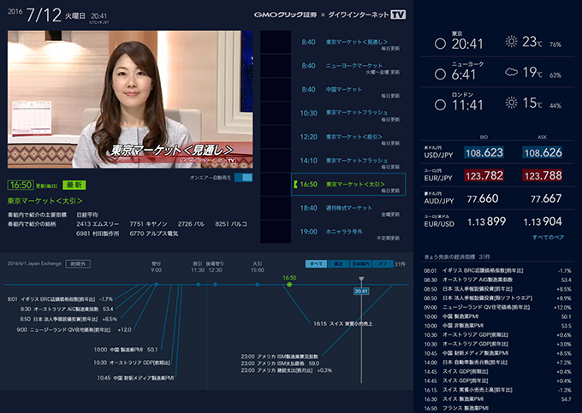The width and height of the screenshot is (582, 413).
Task: Click the Tokyo sunny weather icon
Action: pyautogui.click(x=512, y=43)
